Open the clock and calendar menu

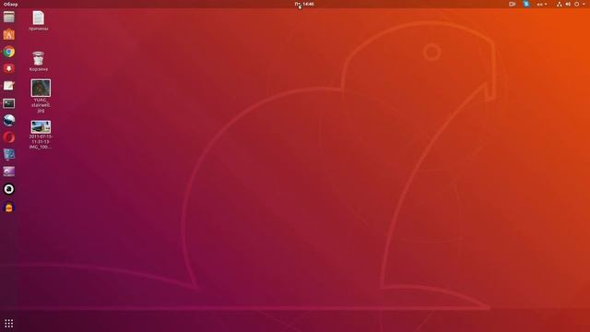[304, 4]
